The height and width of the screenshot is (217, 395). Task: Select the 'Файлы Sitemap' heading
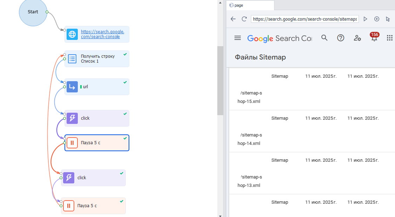point(260,57)
